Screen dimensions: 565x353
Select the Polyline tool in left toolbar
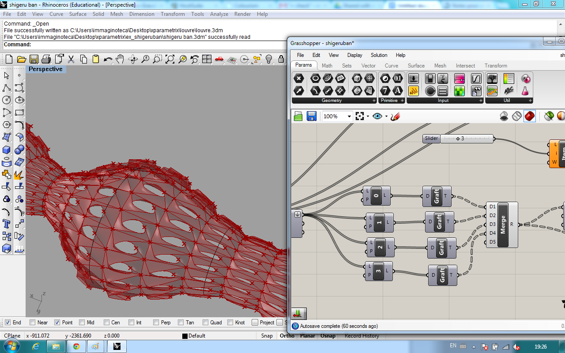[x=7, y=88]
